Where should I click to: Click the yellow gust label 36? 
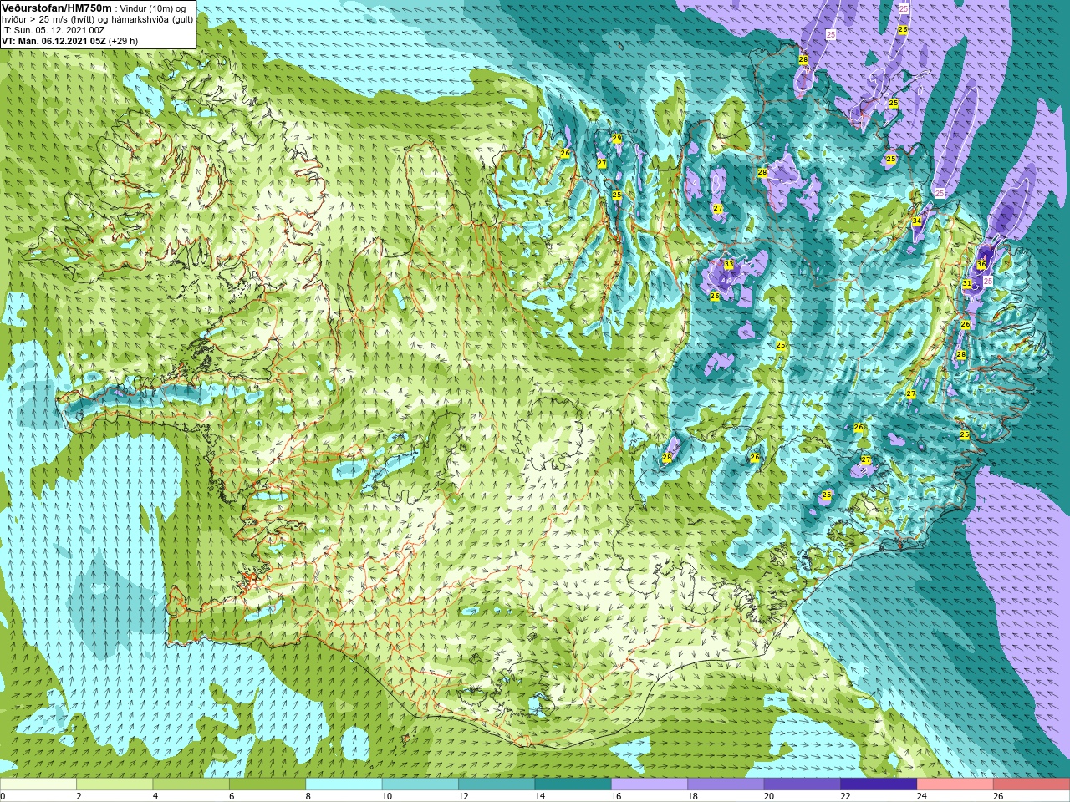(981, 264)
